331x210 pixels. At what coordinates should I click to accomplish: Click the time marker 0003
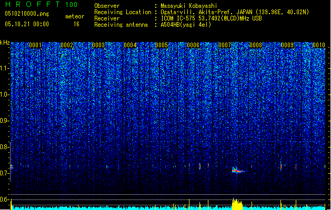point(98,45)
